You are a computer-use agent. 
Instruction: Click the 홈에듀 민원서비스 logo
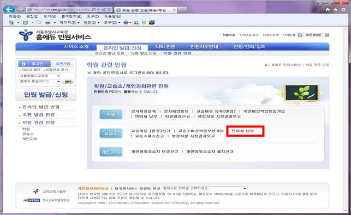(x=55, y=35)
